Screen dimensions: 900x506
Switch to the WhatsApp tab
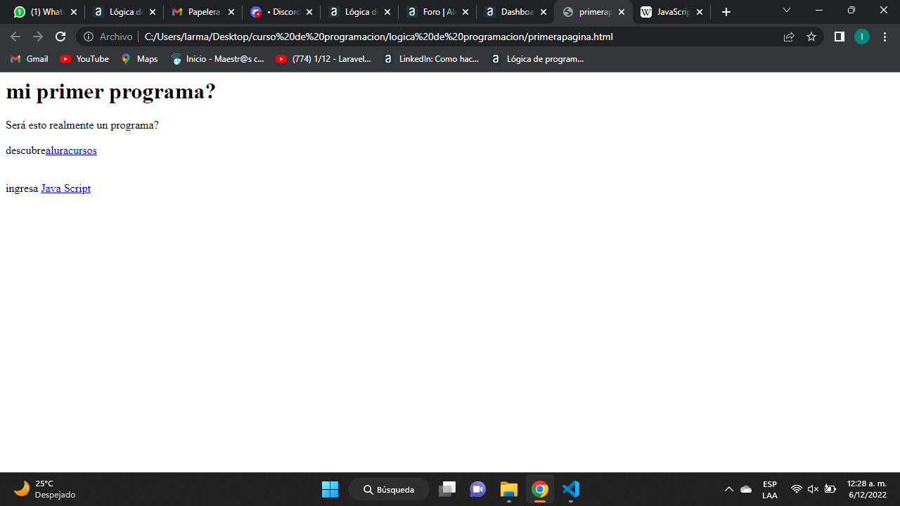point(45,12)
